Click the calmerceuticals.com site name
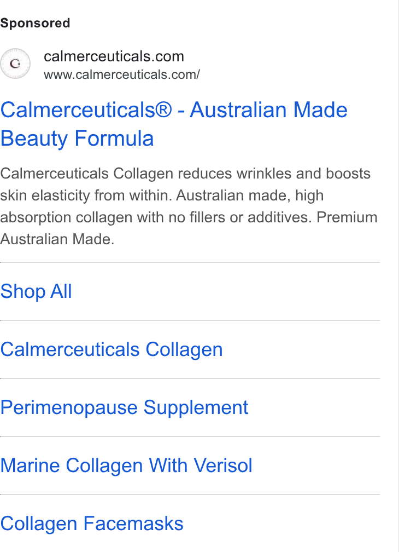 coord(114,56)
